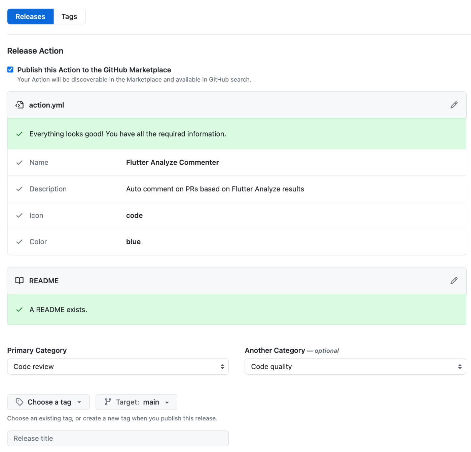Viewport: 471px width, 452px height.
Task: Click the tag icon on Choose a tag
Action: coord(20,402)
